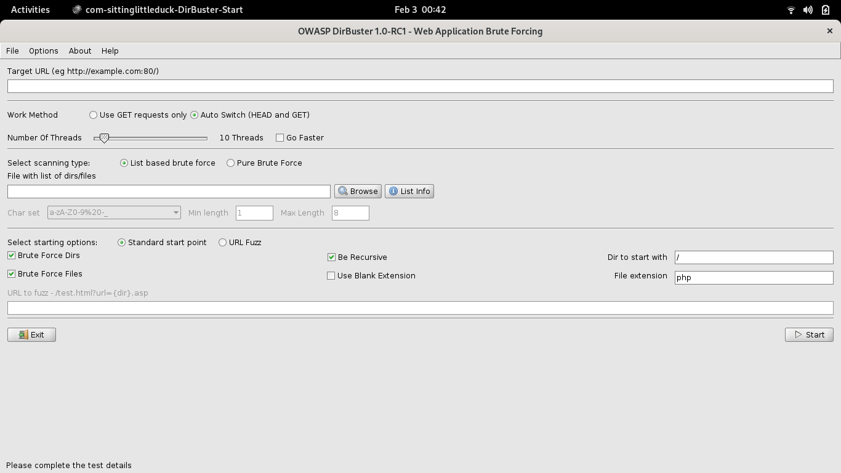Close the DirBuster window
The height and width of the screenshot is (473, 841).
tap(829, 31)
